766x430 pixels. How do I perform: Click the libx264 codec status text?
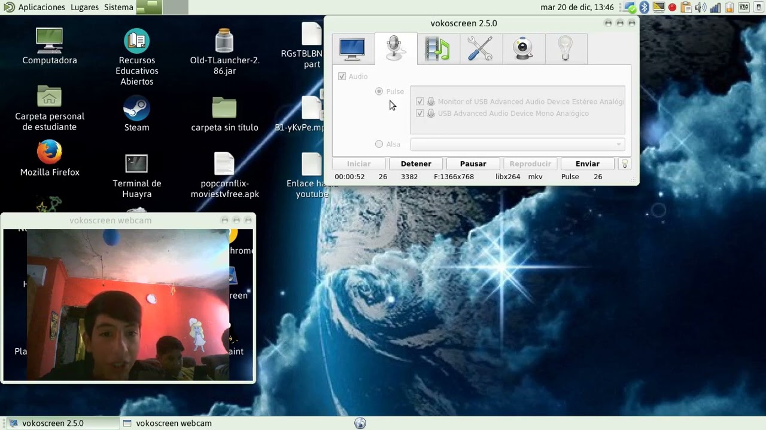[x=507, y=177]
